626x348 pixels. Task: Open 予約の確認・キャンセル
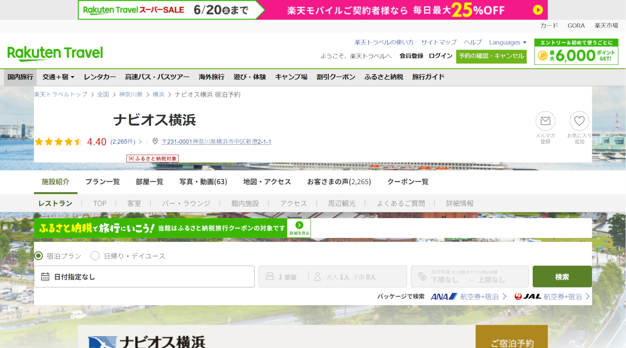pyautogui.click(x=491, y=56)
